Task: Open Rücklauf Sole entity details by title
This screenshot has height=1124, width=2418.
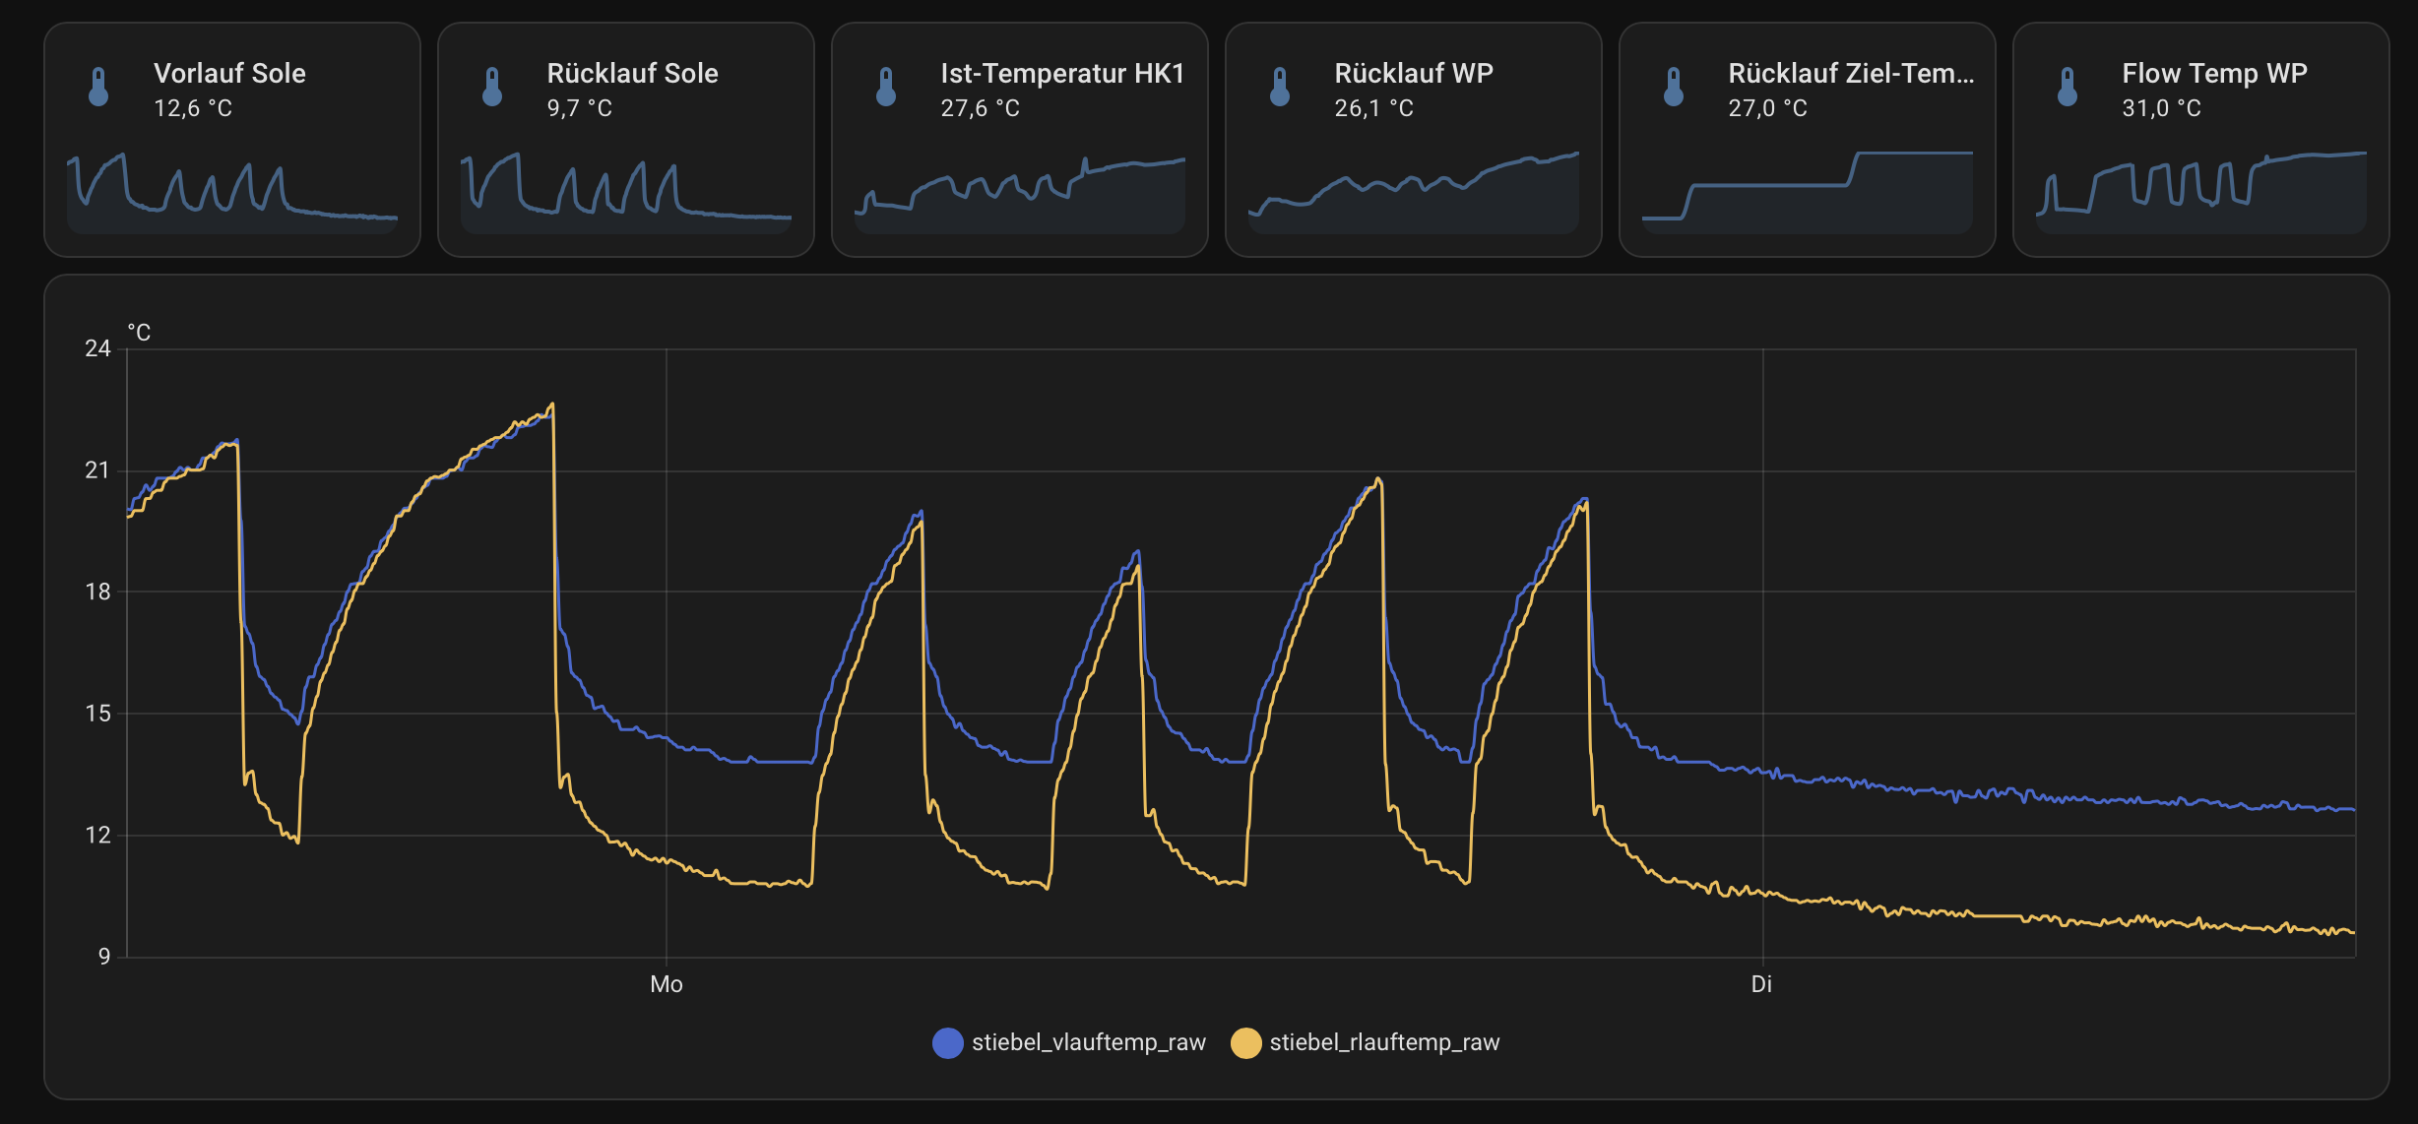Action: (x=632, y=73)
